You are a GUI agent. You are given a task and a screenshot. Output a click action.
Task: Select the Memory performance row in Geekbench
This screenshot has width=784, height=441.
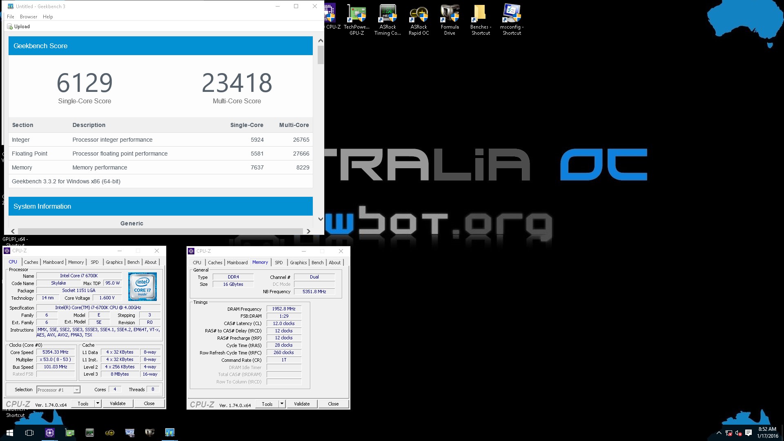[x=160, y=167]
